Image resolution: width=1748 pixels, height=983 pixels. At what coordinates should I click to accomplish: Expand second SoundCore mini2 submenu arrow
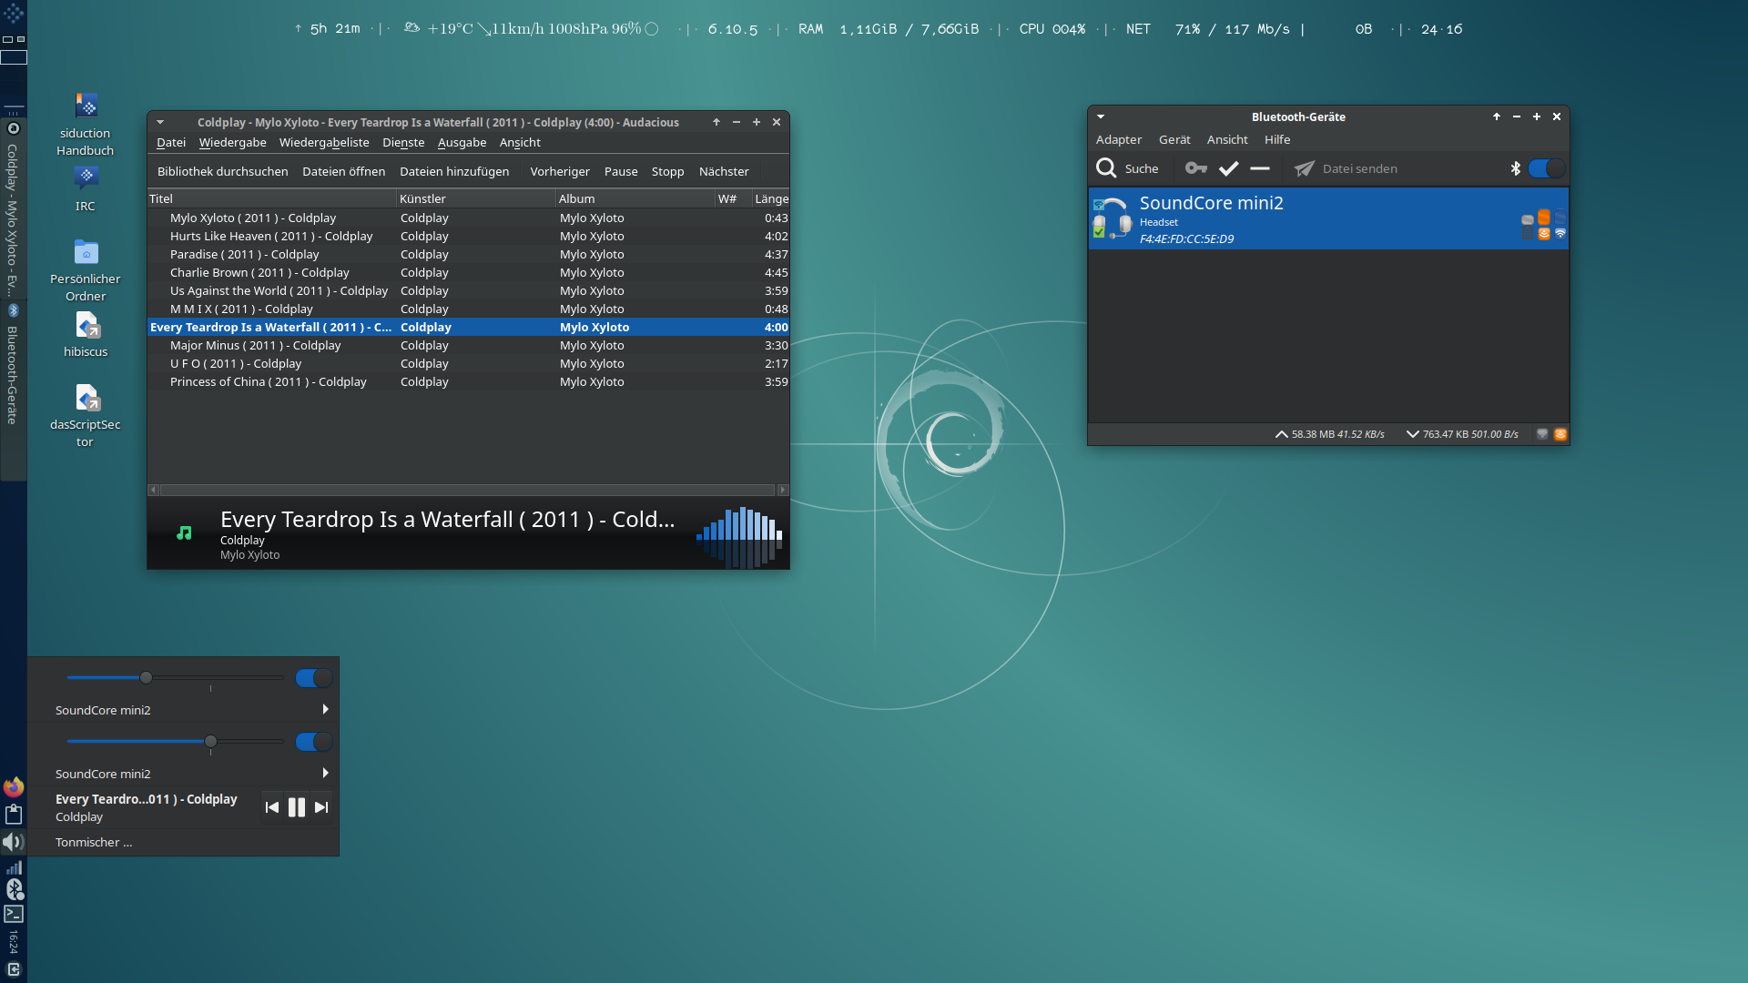tap(325, 773)
